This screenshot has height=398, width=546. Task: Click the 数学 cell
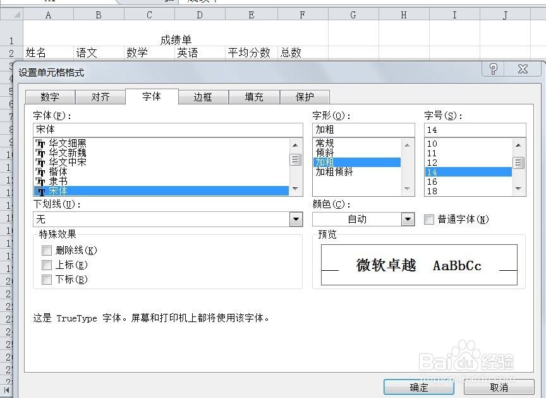pyautogui.click(x=149, y=53)
